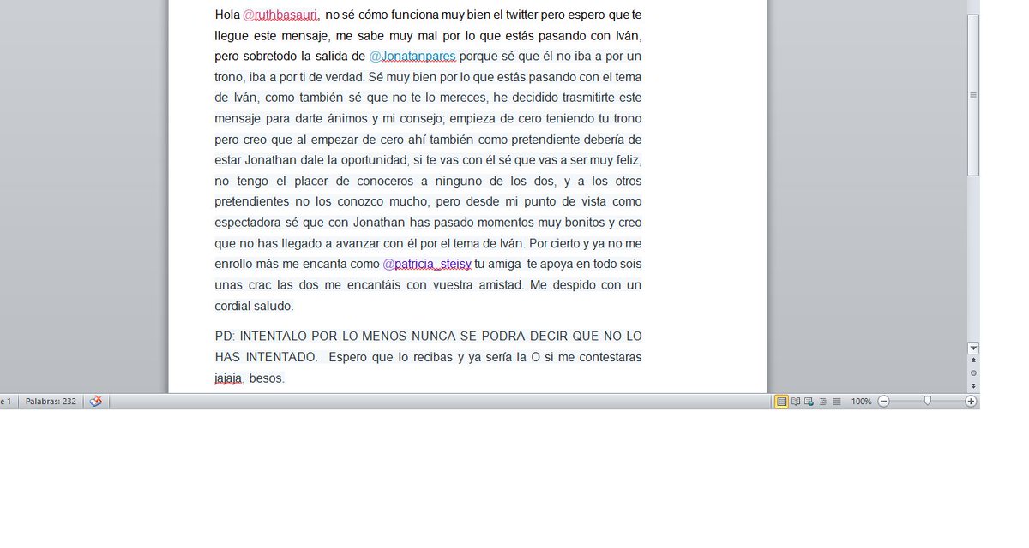1029x548 pixels.
Task: Switch to Full Screen Reading view
Action: [x=796, y=401]
